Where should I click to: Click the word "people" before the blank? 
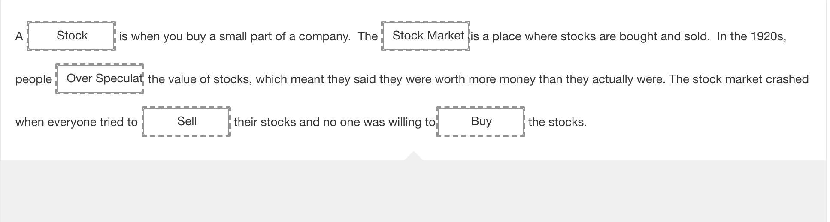33,80
